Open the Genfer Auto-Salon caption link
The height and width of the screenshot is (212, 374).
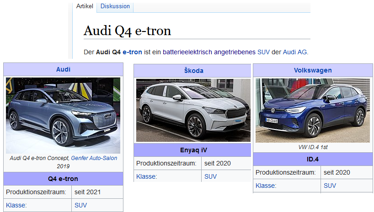pos(94,158)
